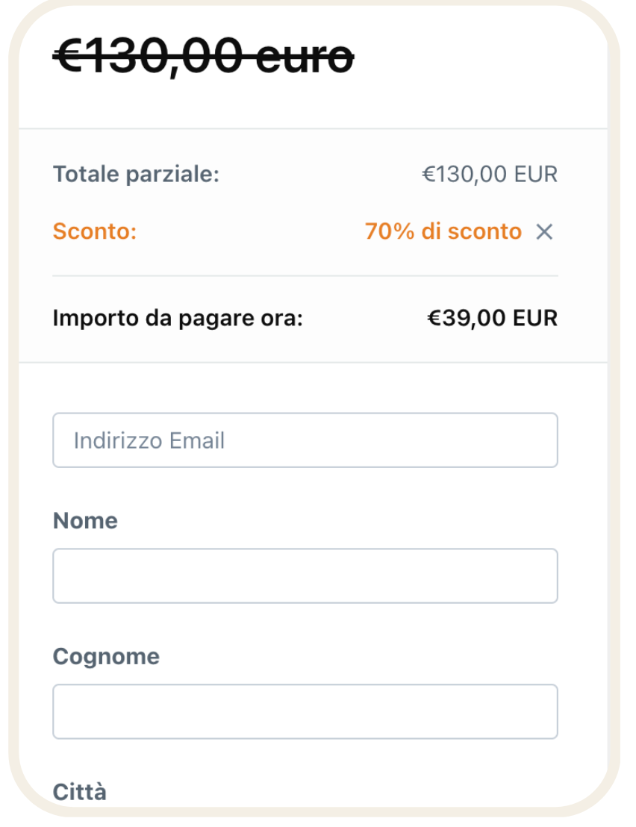The height and width of the screenshot is (827, 636).
Task: Click the "Importo da pagare ora:" label
Action: [x=178, y=319]
